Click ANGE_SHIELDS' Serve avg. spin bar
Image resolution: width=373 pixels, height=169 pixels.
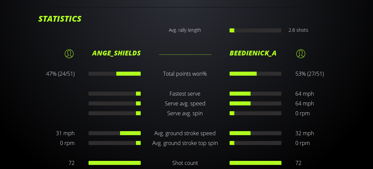[115, 113]
